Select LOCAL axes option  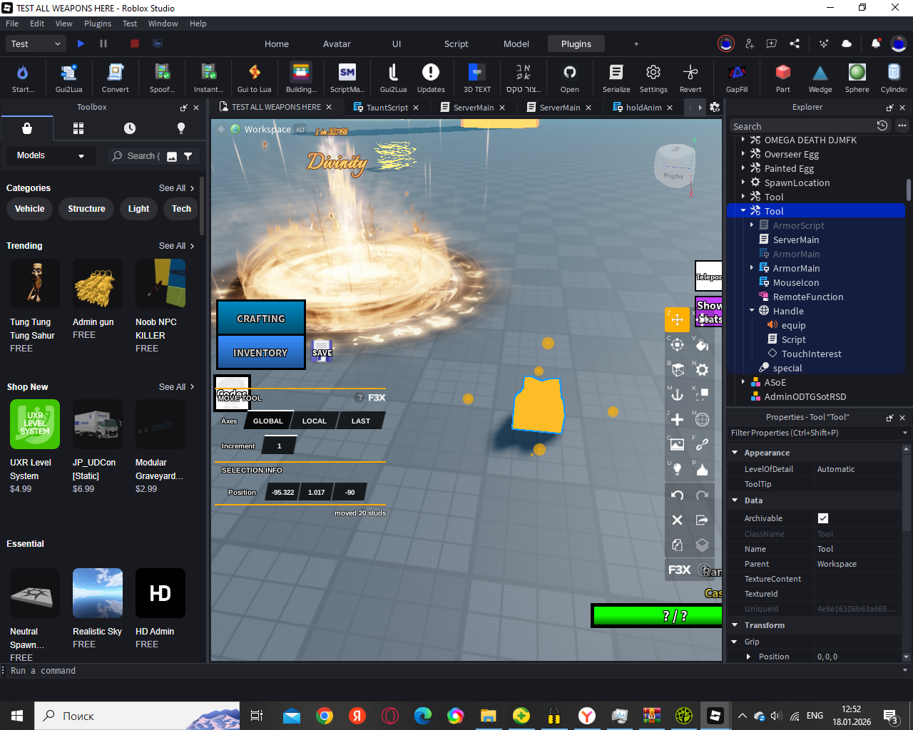point(314,421)
